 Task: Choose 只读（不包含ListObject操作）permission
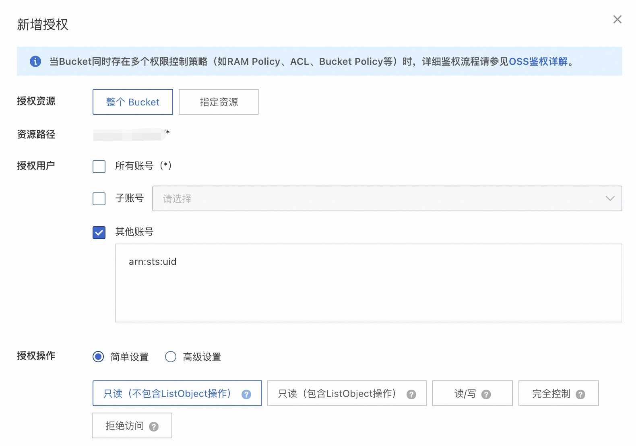tap(177, 393)
